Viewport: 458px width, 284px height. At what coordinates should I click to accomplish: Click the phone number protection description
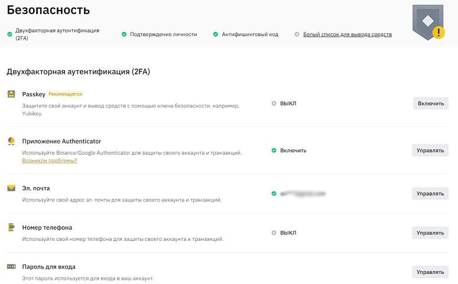tap(123, 239)
